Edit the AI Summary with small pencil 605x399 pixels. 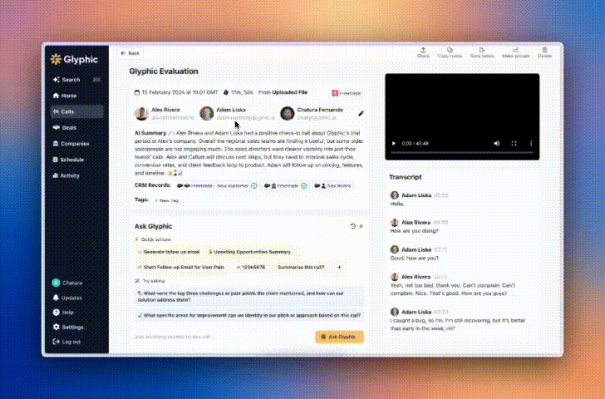click(x=170, y=133)
